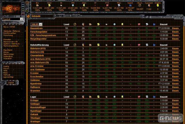This screenshot has width=185, height=124.
Task: Click the Öl resource icon in top bar
Action: (61, 5)
